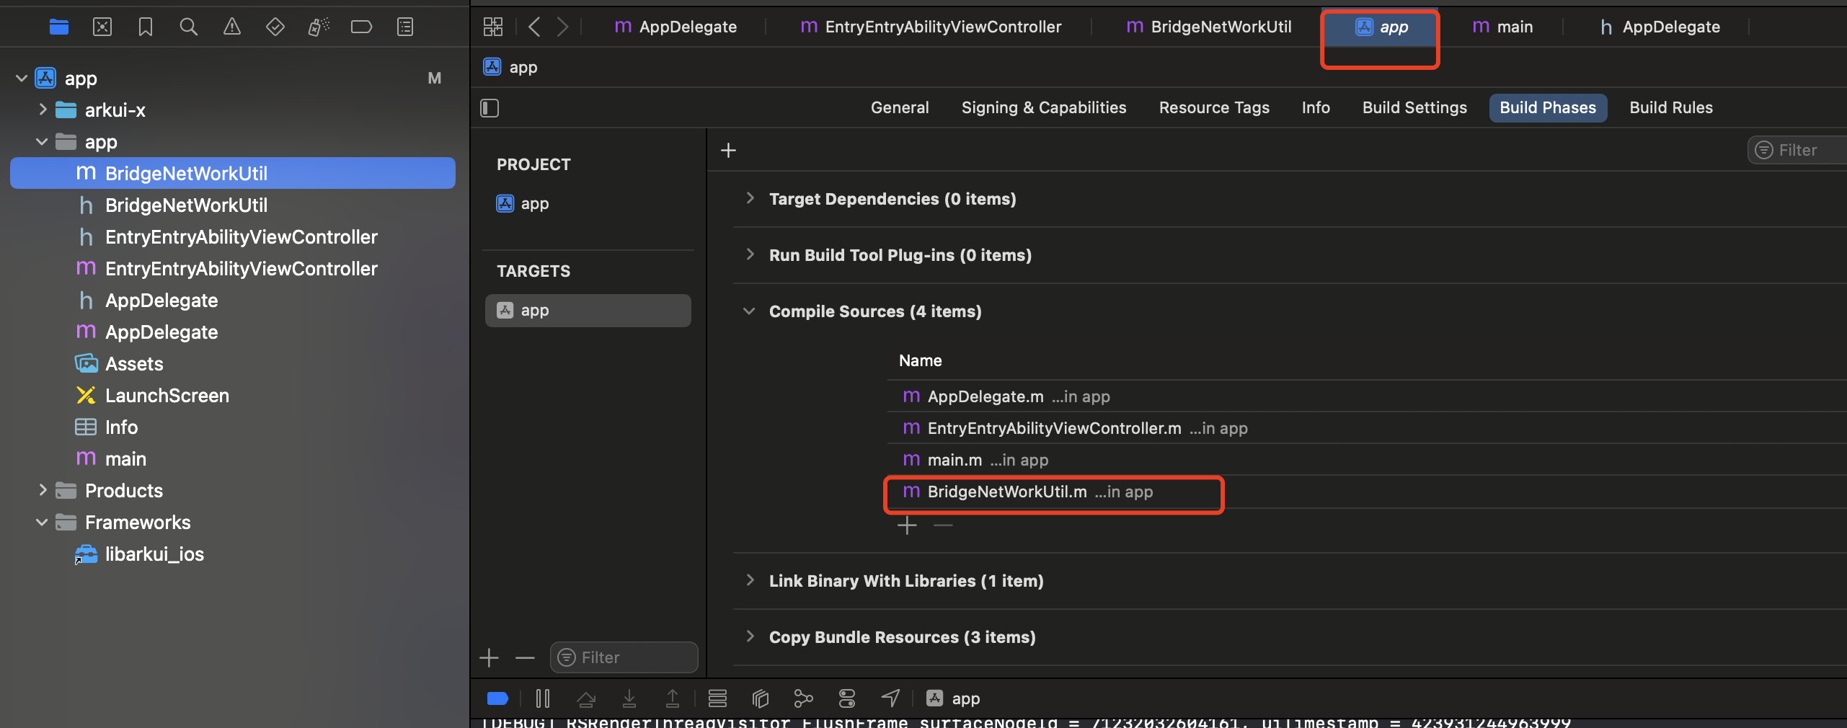Switch to EntryEntryAbilityViewController editor tab
This screenshot has height=728, width=1847.
tap(931, 27)
